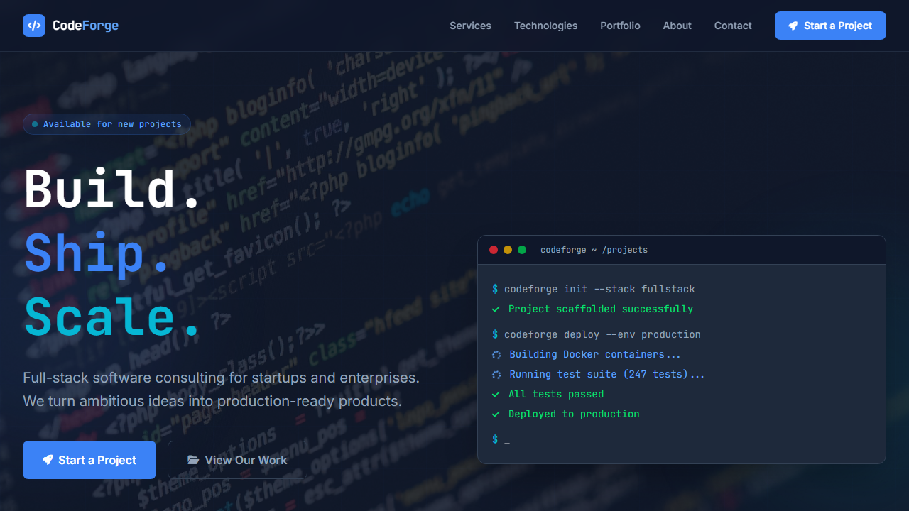
Task: Open the About page link
Action: tap(677, 26)
